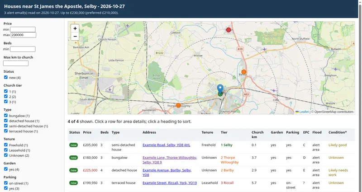Open the Leaflet attribution link
Viewport: 362px width, 192px height.
coord(302,112)
